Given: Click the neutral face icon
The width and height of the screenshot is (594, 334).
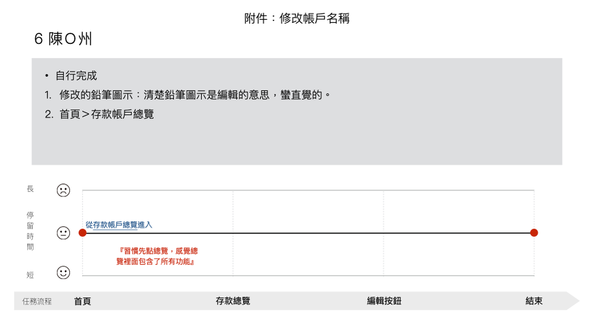Looking at the screenshot, I should click(63, 233).
